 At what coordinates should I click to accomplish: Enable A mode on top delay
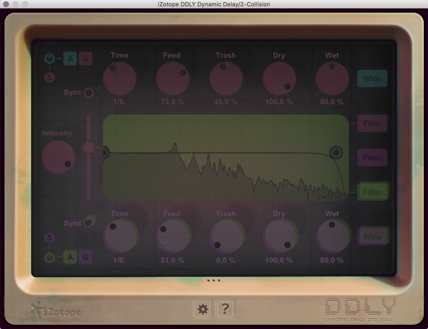70,59
